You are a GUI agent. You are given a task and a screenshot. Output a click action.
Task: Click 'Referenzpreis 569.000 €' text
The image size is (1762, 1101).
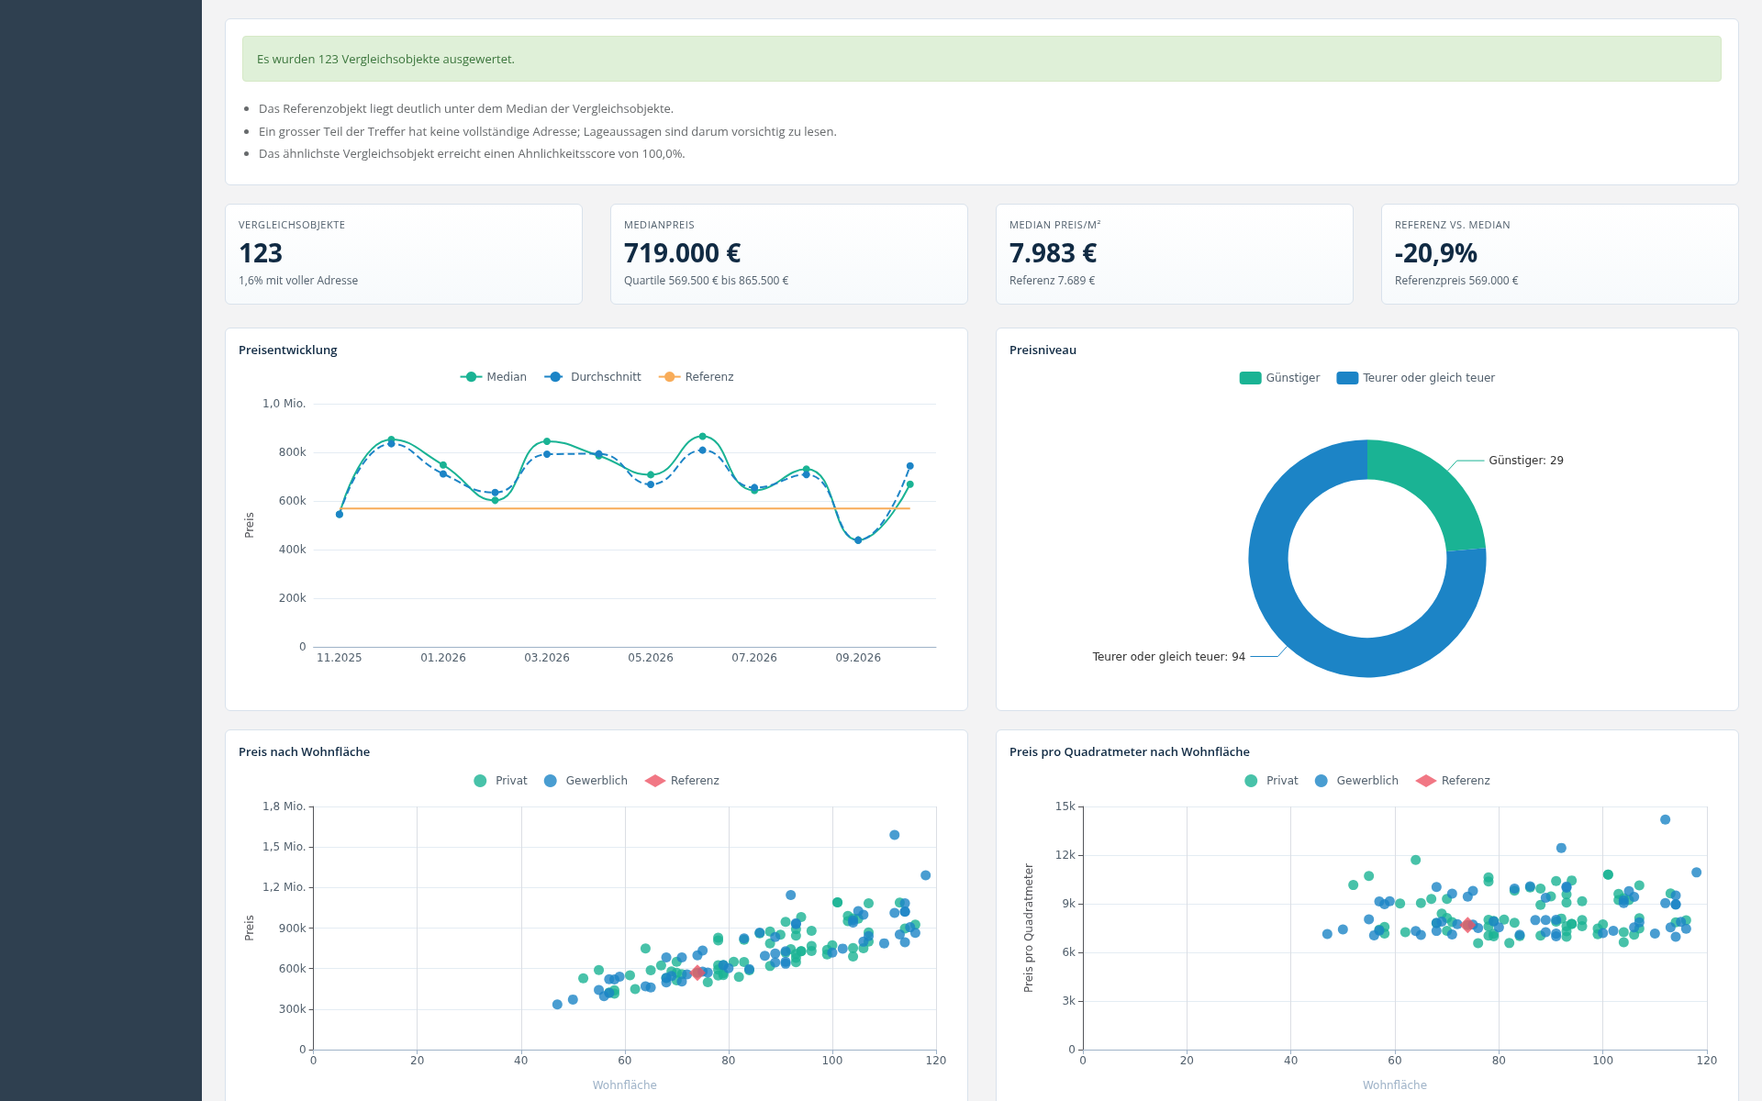(x=1456, y=281)
